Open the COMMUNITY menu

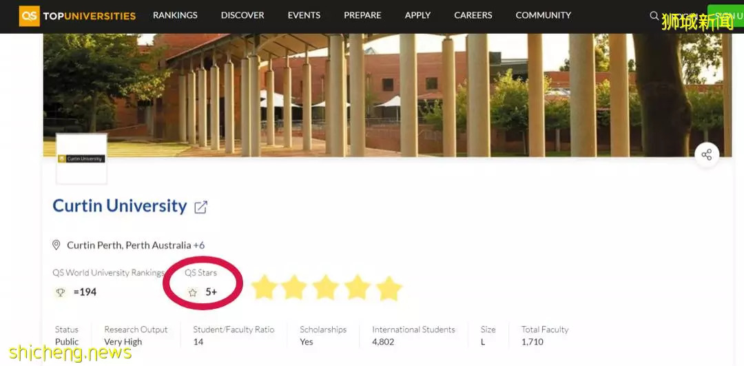point(544,15)
